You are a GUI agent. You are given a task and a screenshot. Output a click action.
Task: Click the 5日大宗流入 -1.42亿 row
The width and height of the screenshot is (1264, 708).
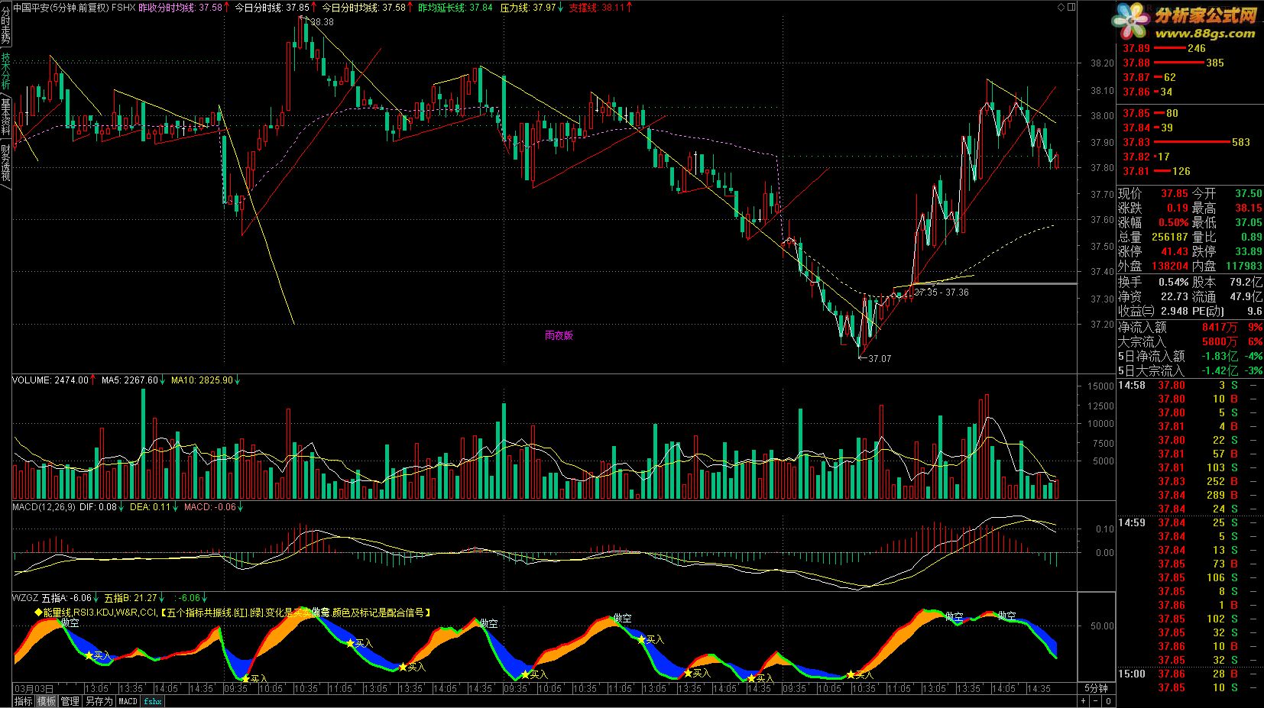[1190, 370]
